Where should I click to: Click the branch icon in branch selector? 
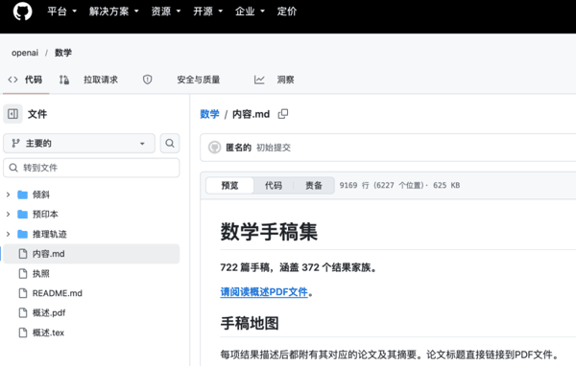(15, 144)
